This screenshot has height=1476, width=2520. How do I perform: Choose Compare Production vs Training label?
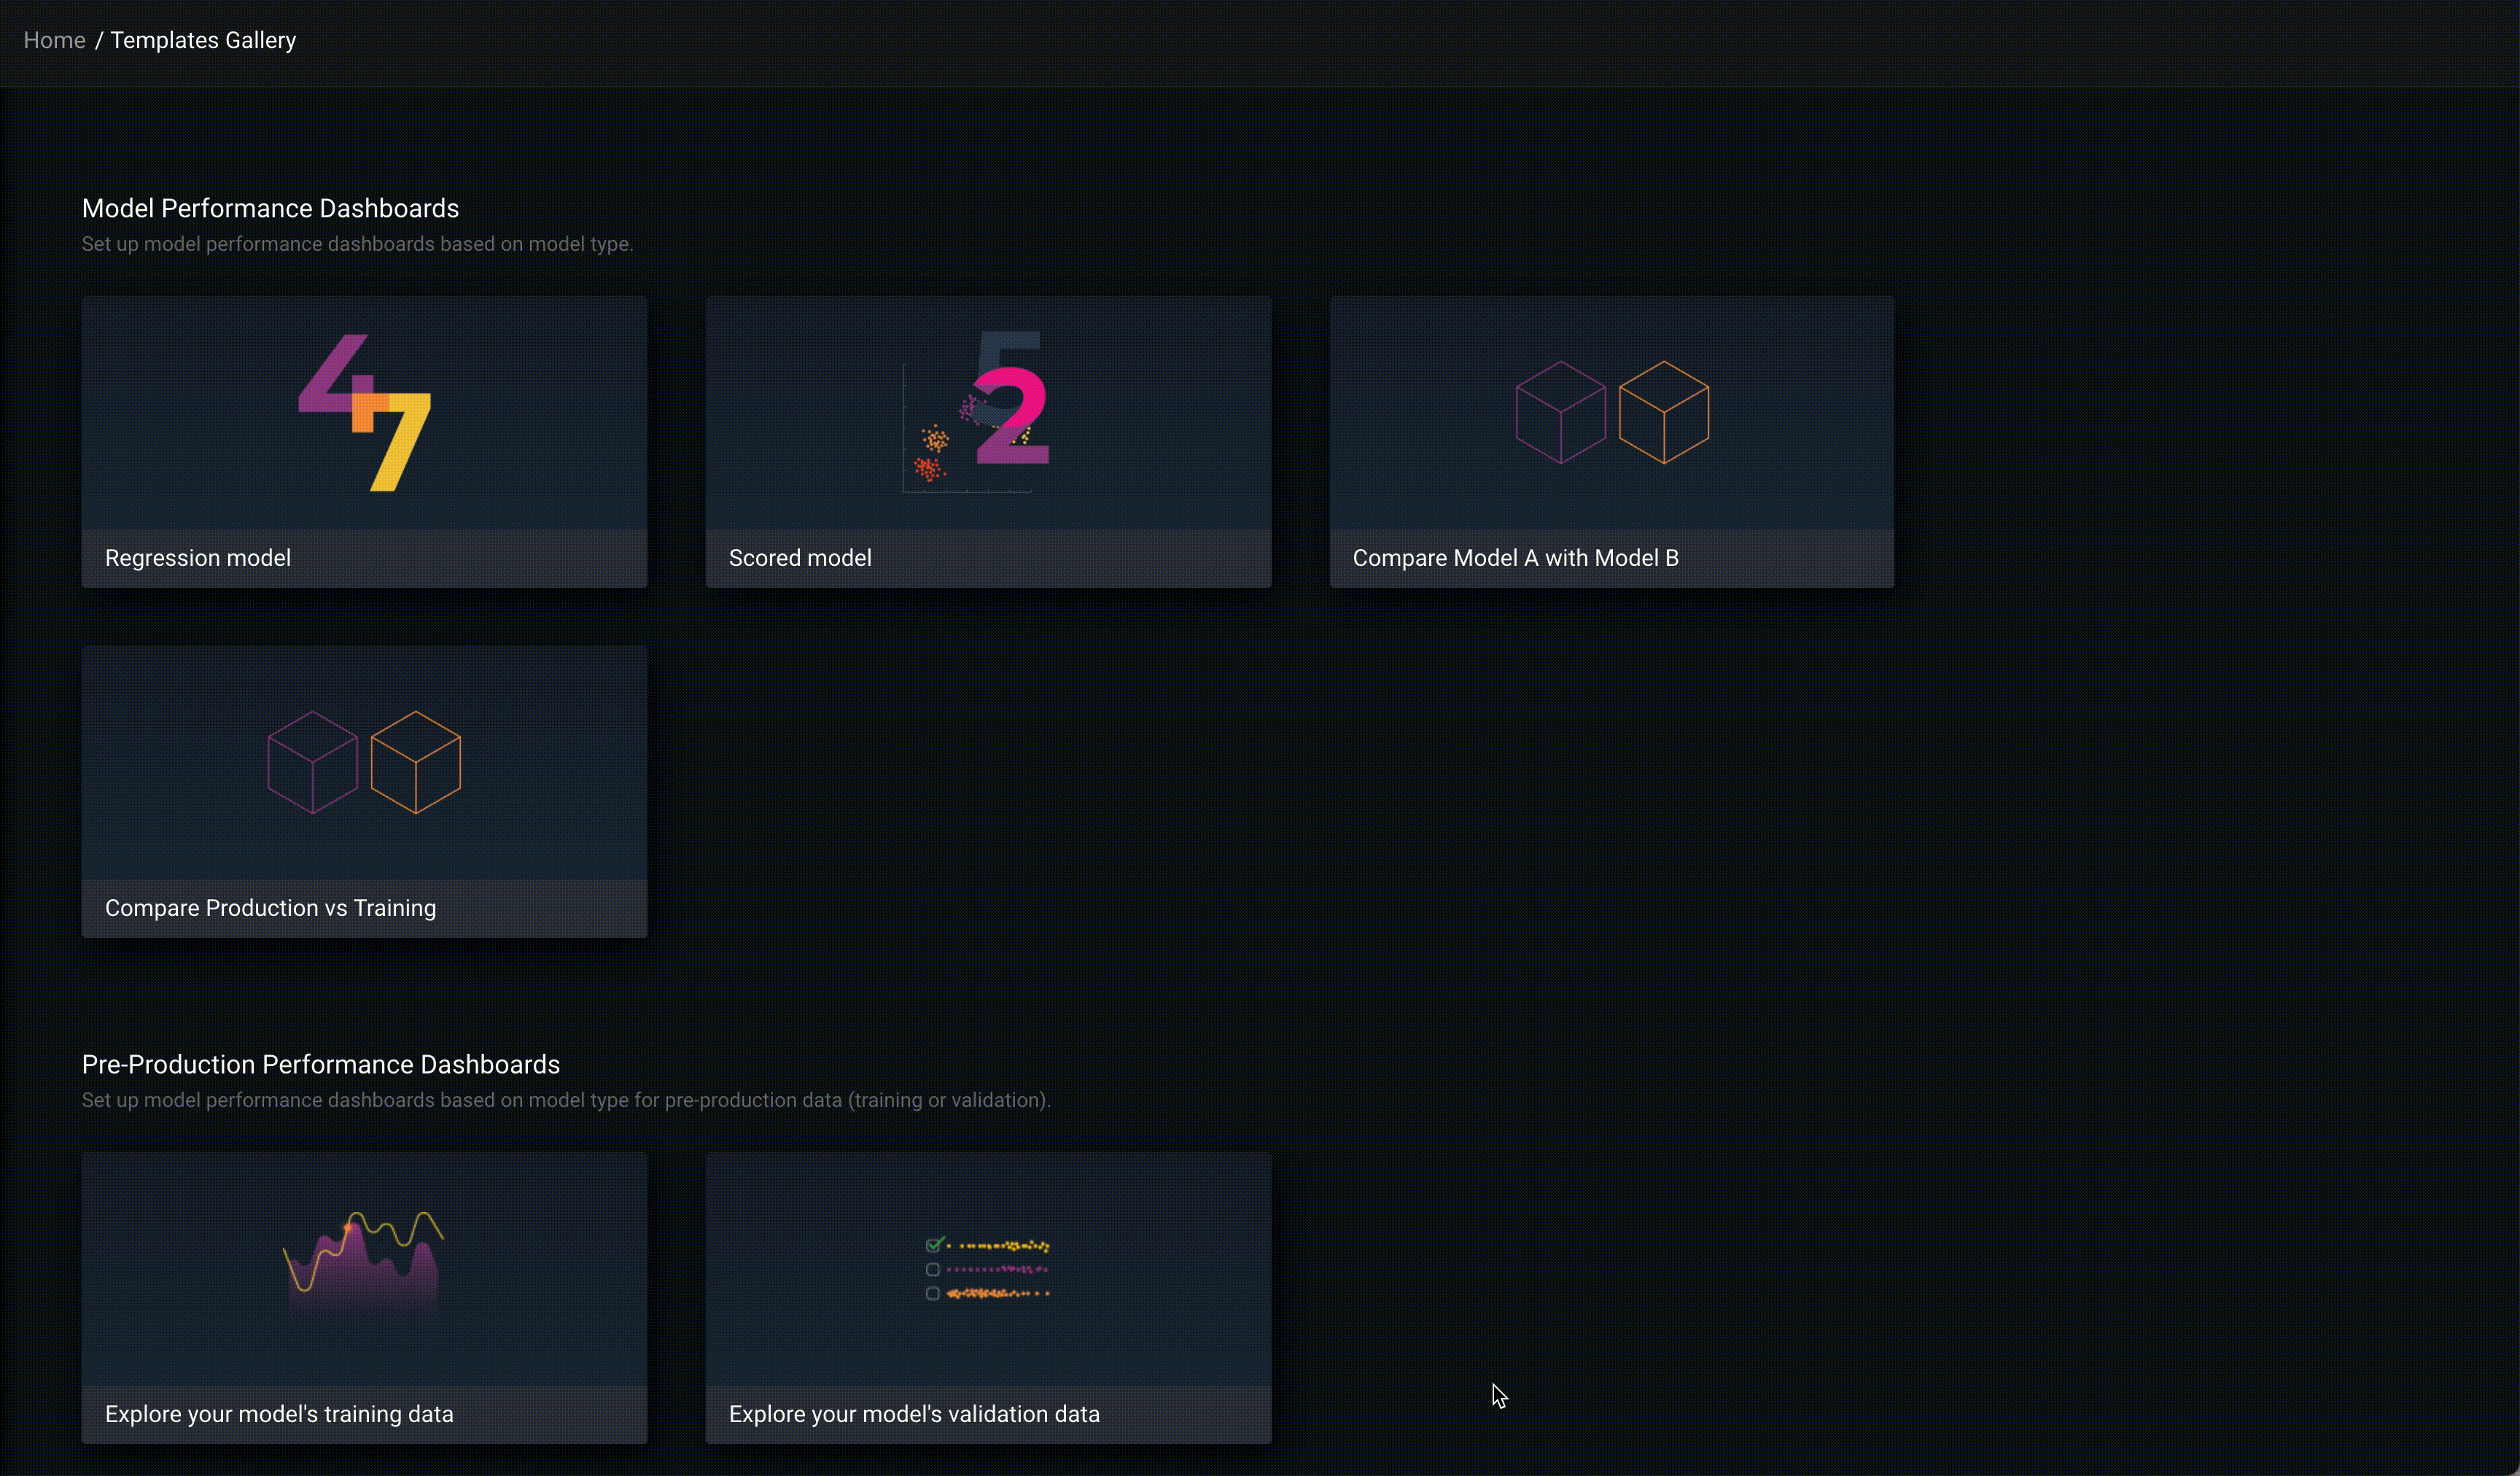(x=270, y=908)
